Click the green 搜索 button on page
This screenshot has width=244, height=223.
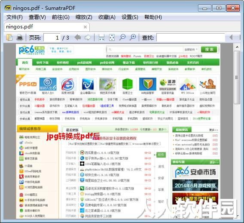click(209, 50)
